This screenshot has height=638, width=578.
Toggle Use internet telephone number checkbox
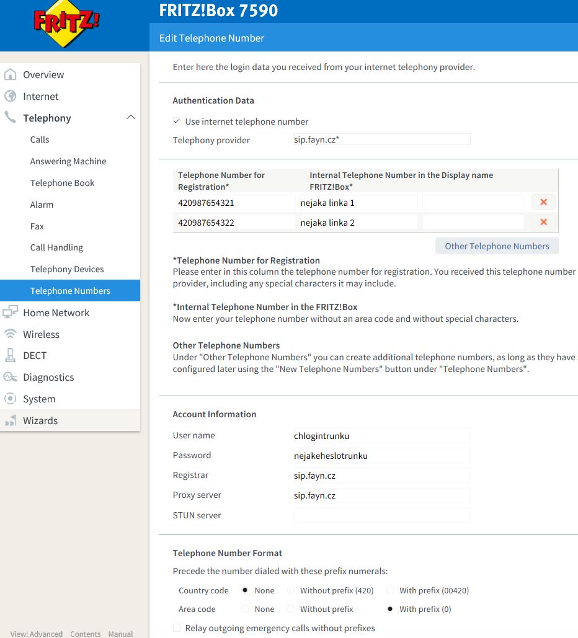[177, 122]
